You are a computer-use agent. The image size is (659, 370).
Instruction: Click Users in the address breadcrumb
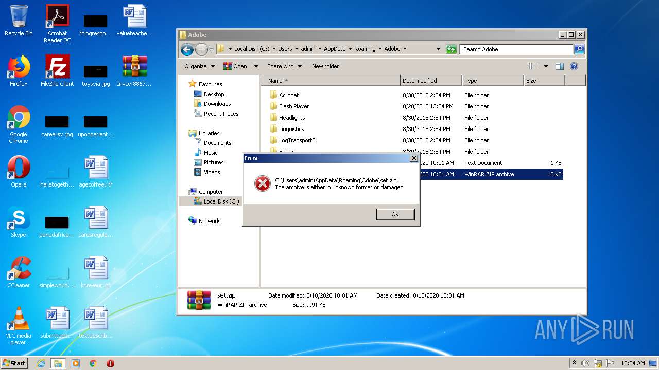[x=285, y=49]
